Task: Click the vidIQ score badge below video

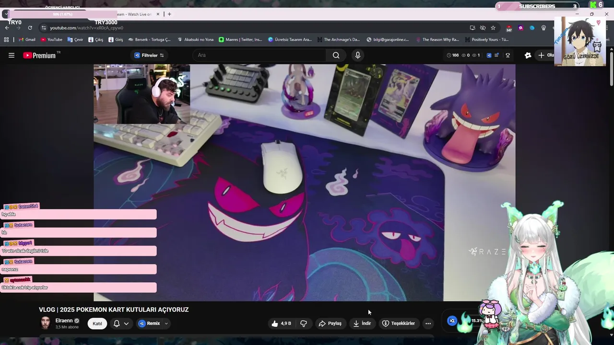Action: (452, 321)
